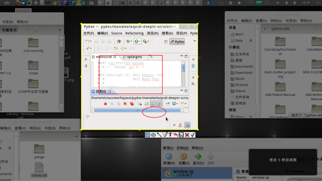The width and height of the screenshot is (322, 181).
Task: Open the Source menu in Pydev
Action: coord(117,33)
